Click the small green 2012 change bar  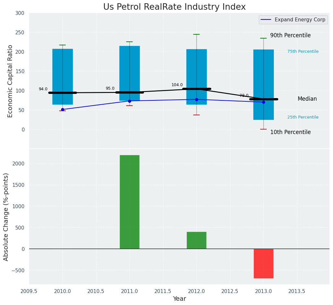196,240
